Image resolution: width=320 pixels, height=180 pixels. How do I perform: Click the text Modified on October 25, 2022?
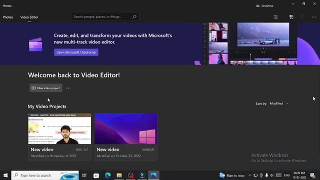(x=119, y=156)
